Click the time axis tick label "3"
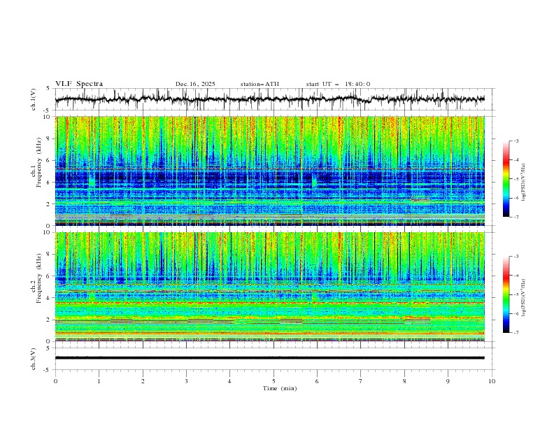The height and width of the screenshot is (428, 554). point(186,381)
